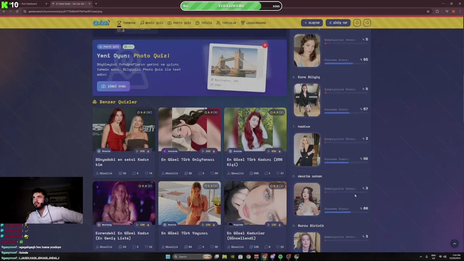
Task: Click the 13K play count on Kadınlar card
Action: click(274, 225)
